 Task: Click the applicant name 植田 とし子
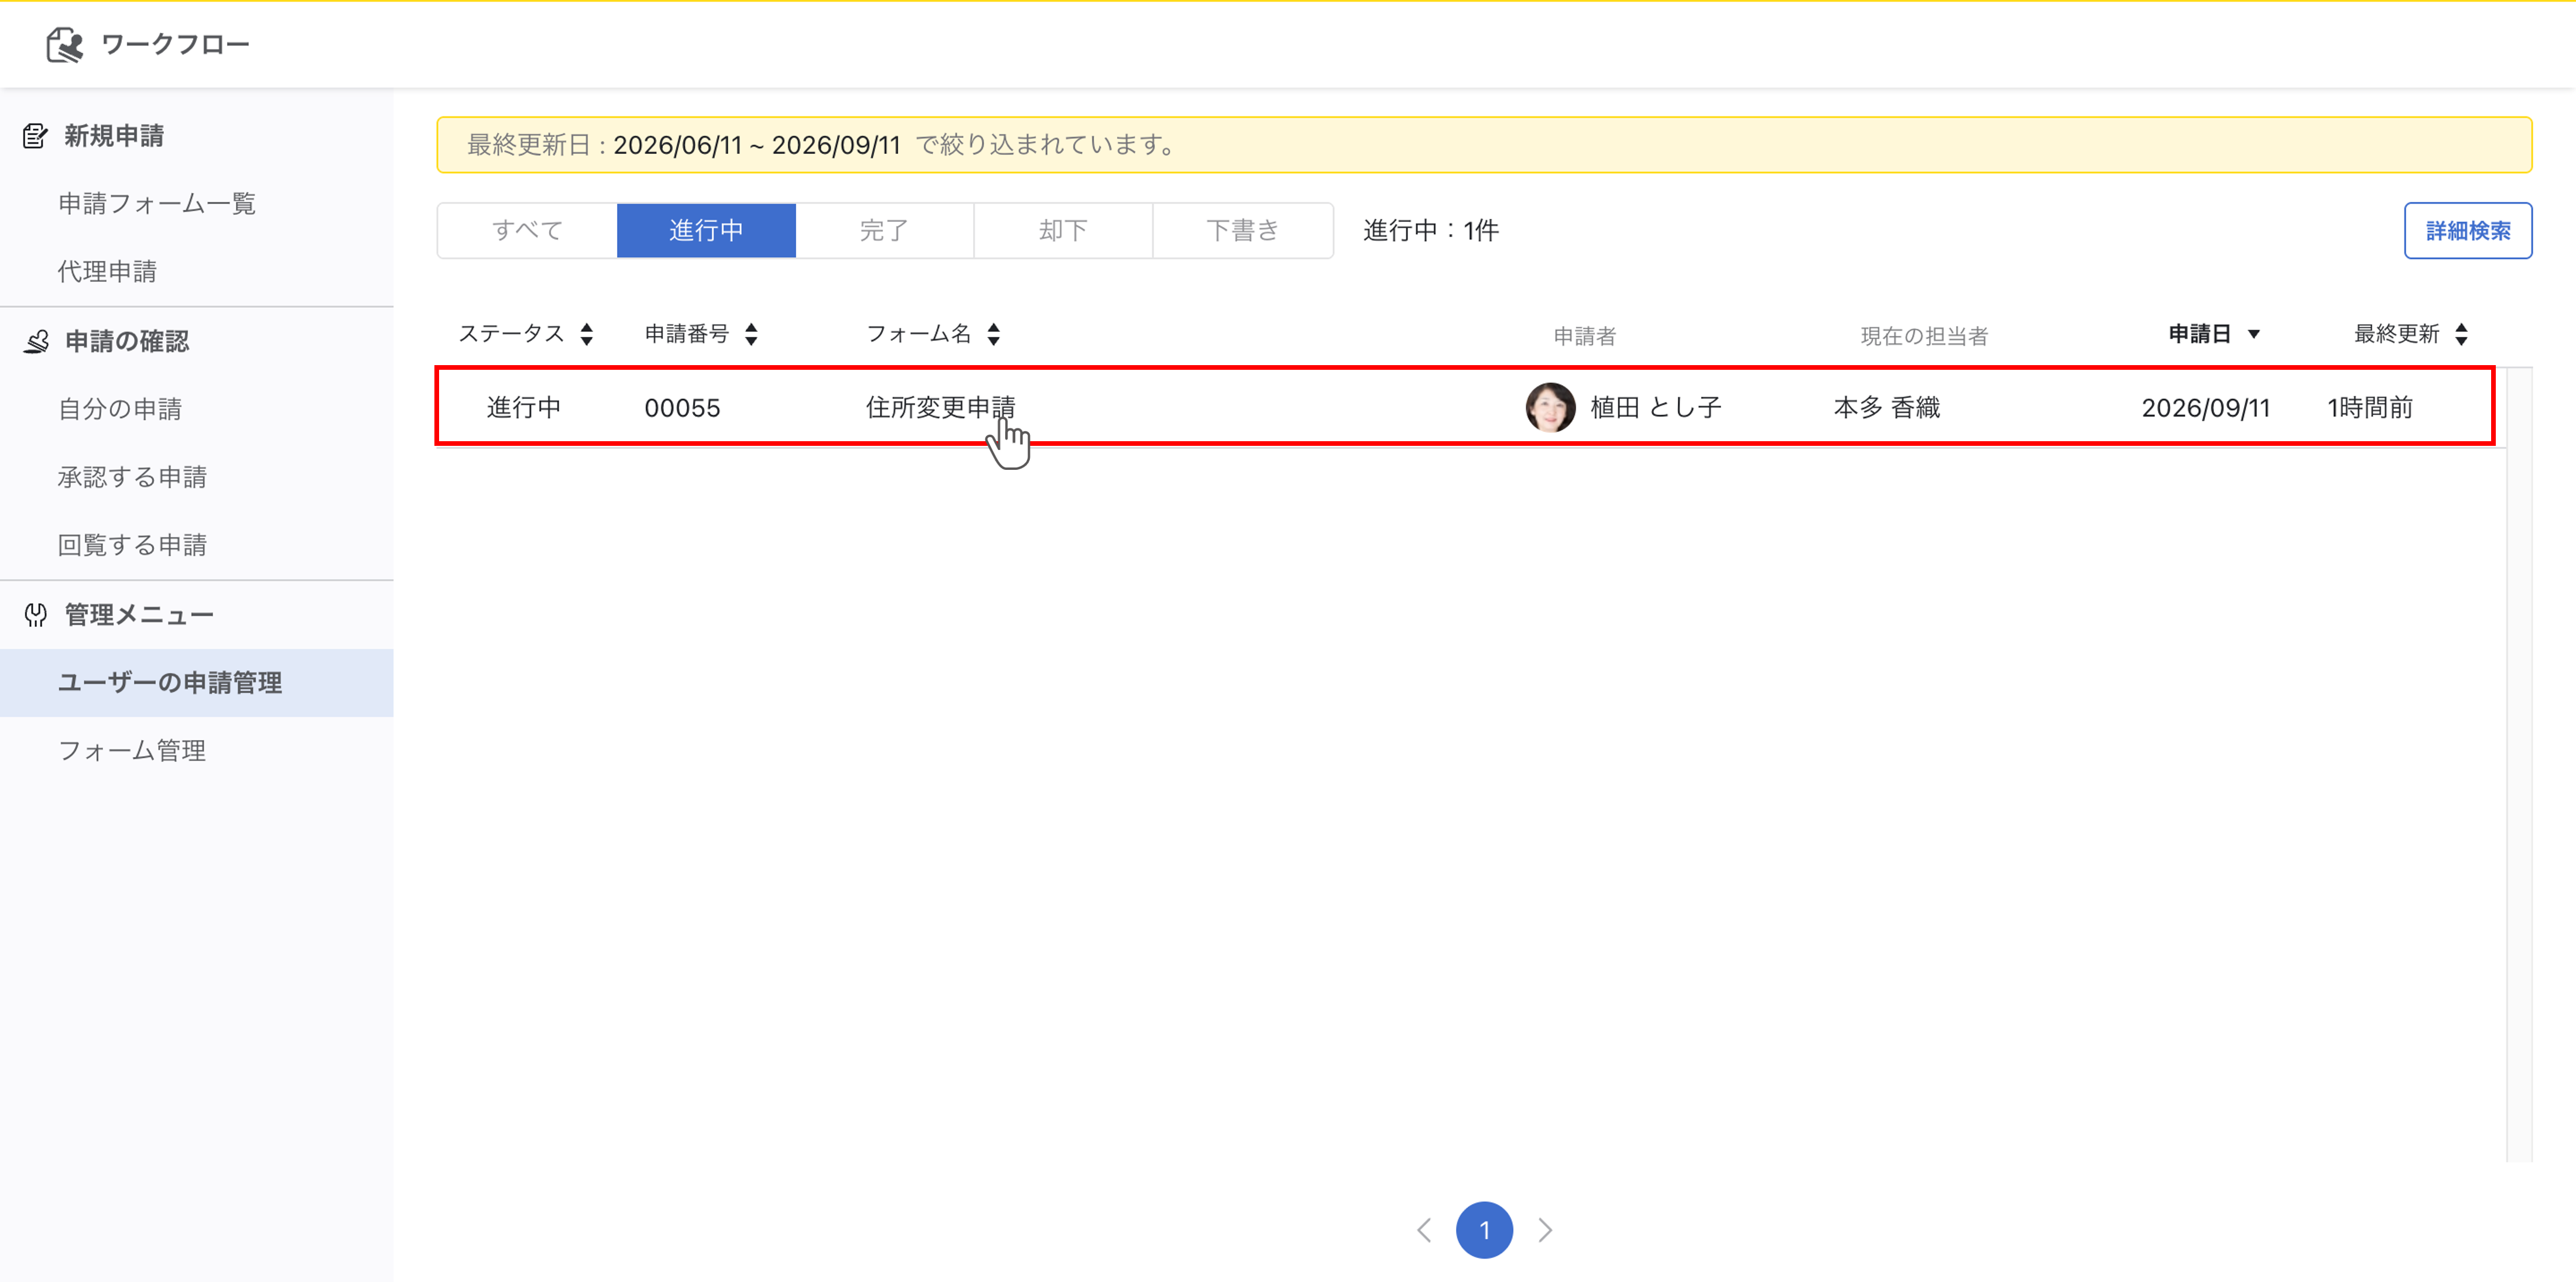coord(1655,408)
